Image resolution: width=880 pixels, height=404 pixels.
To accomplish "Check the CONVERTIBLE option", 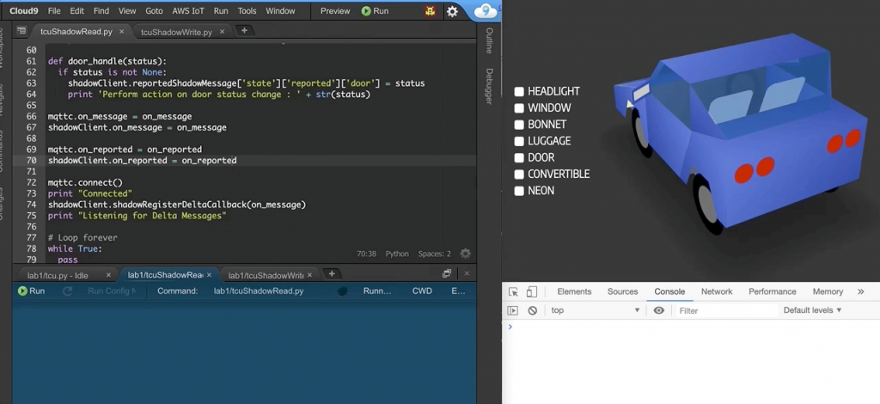I will tap(519, 174).
